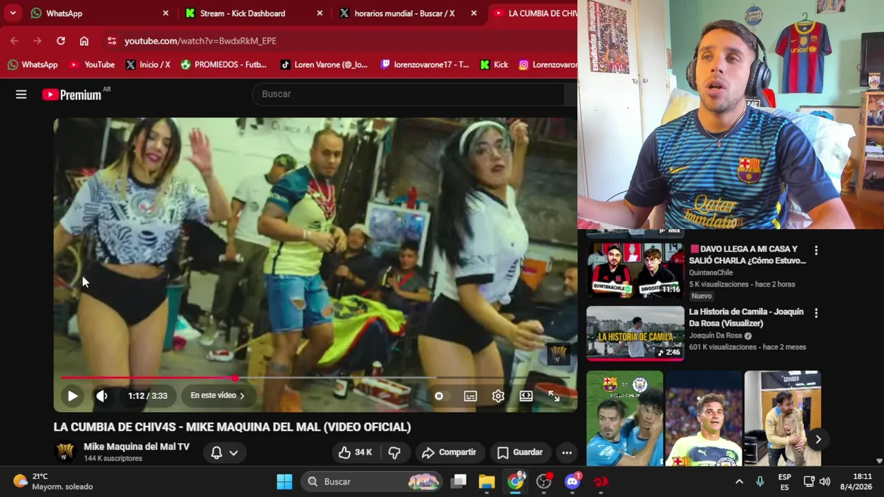The width and height of the screenshot is (884, 497).
Task: Enter fullscreen on the video player
Action: (x=554, y=396)
